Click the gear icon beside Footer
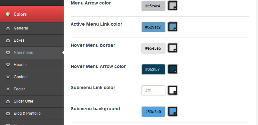The width and height of the screenshot is (258, 125). coord(8,89)
